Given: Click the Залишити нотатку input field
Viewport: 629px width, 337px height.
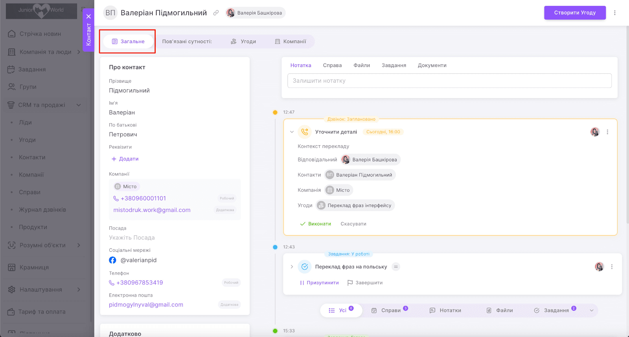Looking at the screenshot, I should (x=449, y=81).
